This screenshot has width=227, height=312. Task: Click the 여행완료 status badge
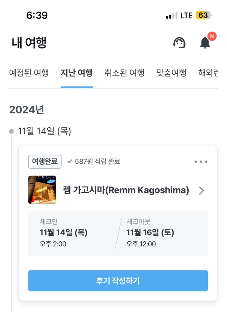45,162
